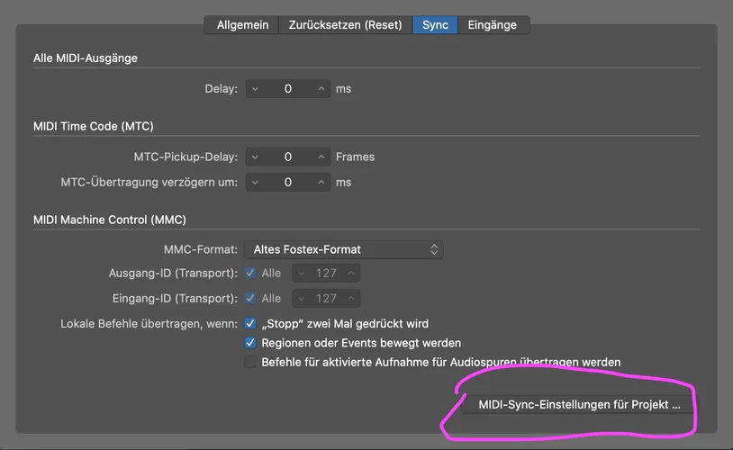The width and height of the screenshot is (733, 450).
Task: Uncheck „Stopp“ zwei Mal gedrückt wird
Action: (251, 323)
